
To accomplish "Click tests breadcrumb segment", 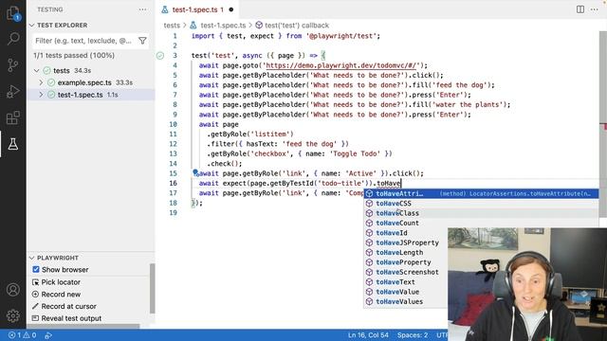I will [172, 26].
